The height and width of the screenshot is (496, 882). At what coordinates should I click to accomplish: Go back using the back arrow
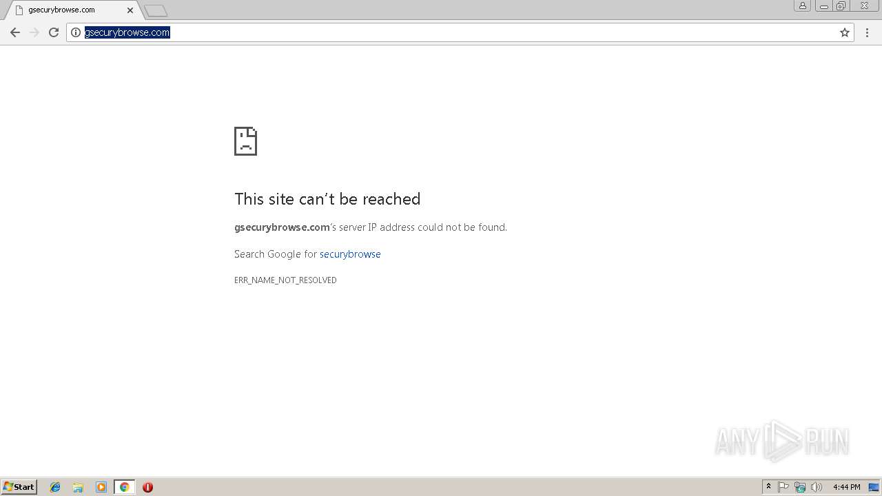15,32
